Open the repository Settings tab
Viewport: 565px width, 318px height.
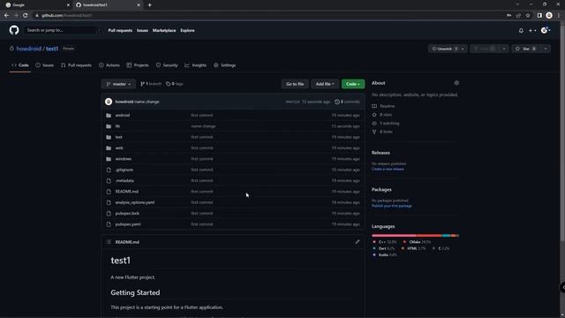coord(224,65)
